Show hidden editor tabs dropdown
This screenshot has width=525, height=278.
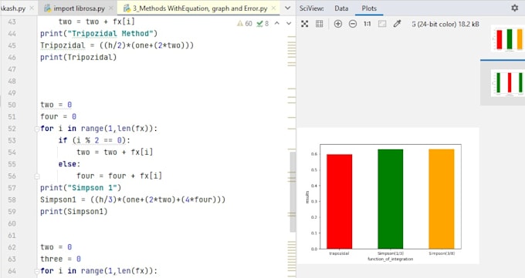[x=288, y=8]
